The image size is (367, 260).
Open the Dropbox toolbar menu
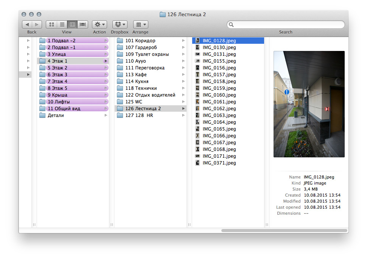(x=120, y=25)
